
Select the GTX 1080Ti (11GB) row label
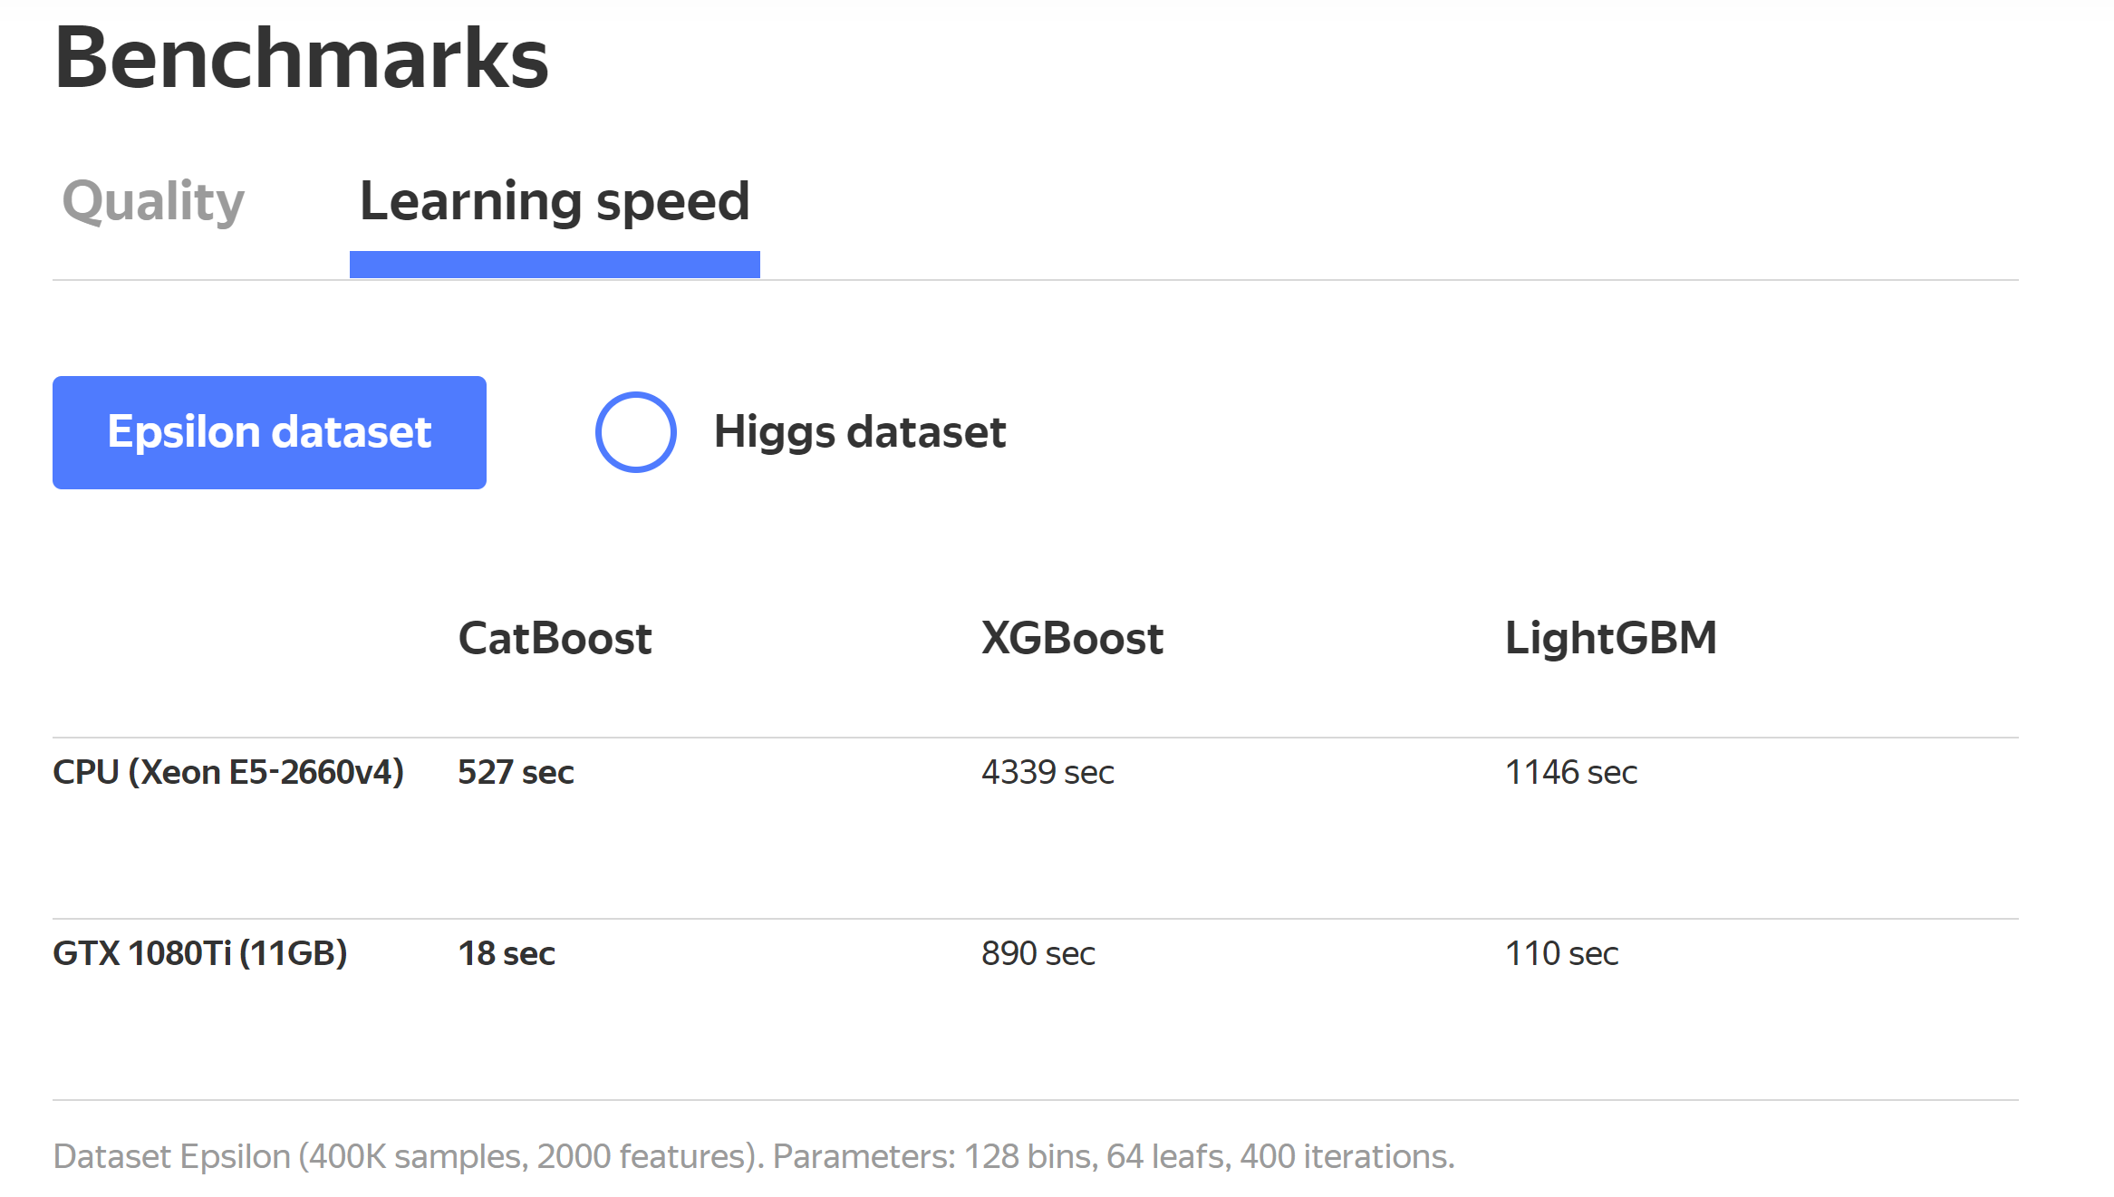point(200,953)
